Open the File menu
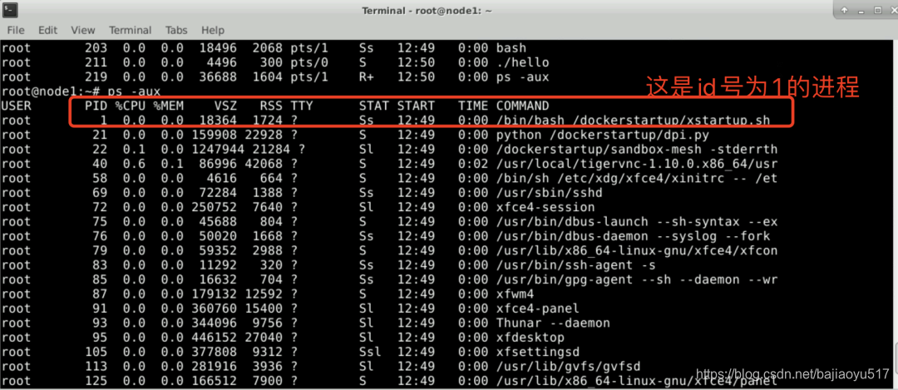The width and height of the screenshot is (898, 390). pyautogui.click(x=16, y=31)
